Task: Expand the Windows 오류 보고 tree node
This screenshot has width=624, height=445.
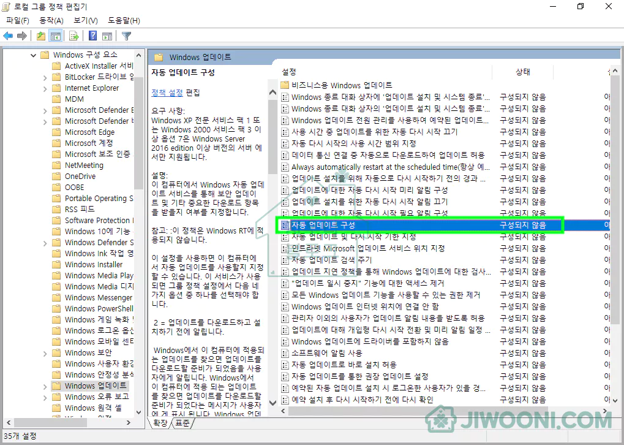Action: [x=45, y=398]
